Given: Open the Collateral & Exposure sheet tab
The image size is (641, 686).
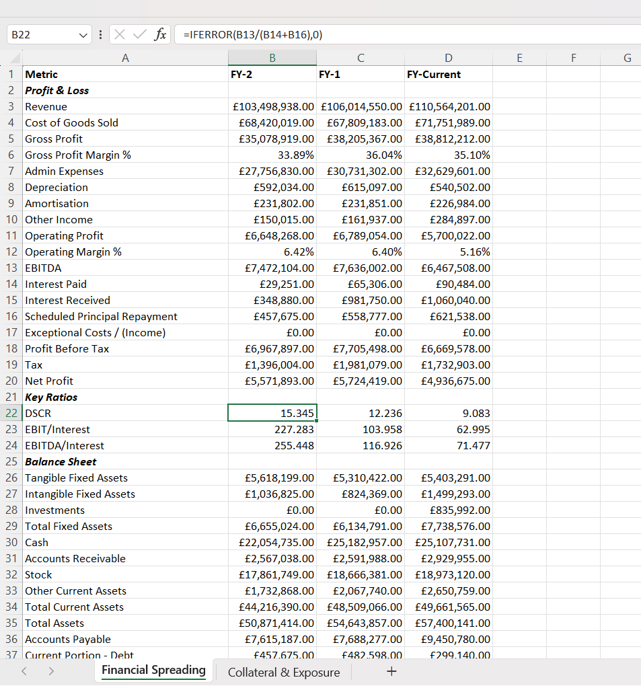Looking at the screenshot, I should (x=284, y=672).
